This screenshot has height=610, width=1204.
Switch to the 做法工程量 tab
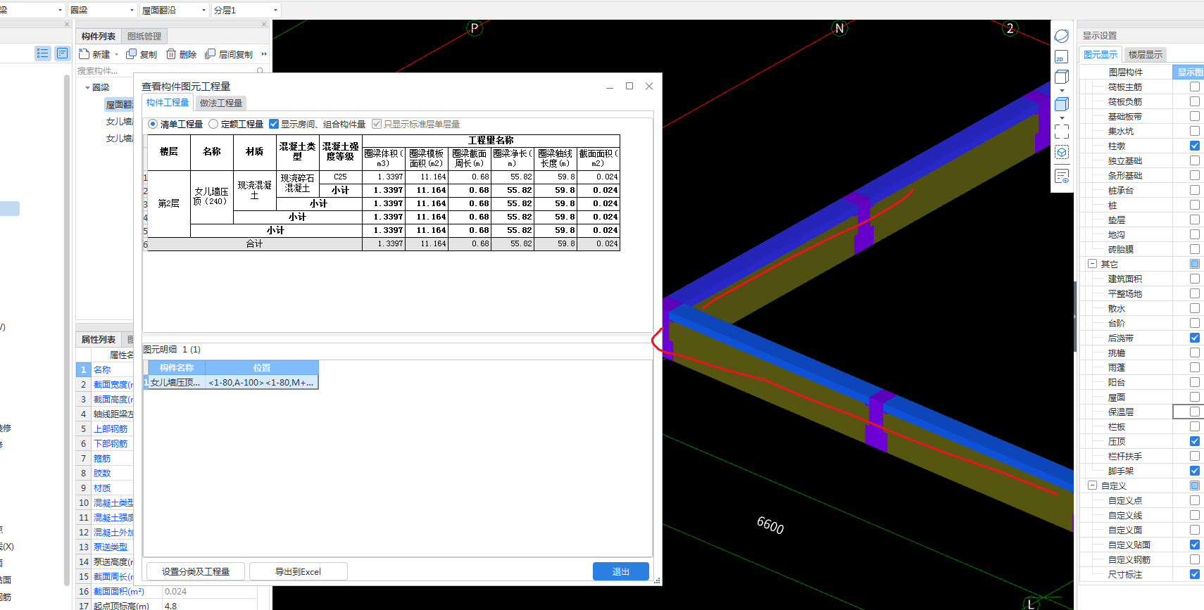coord(221,103)
